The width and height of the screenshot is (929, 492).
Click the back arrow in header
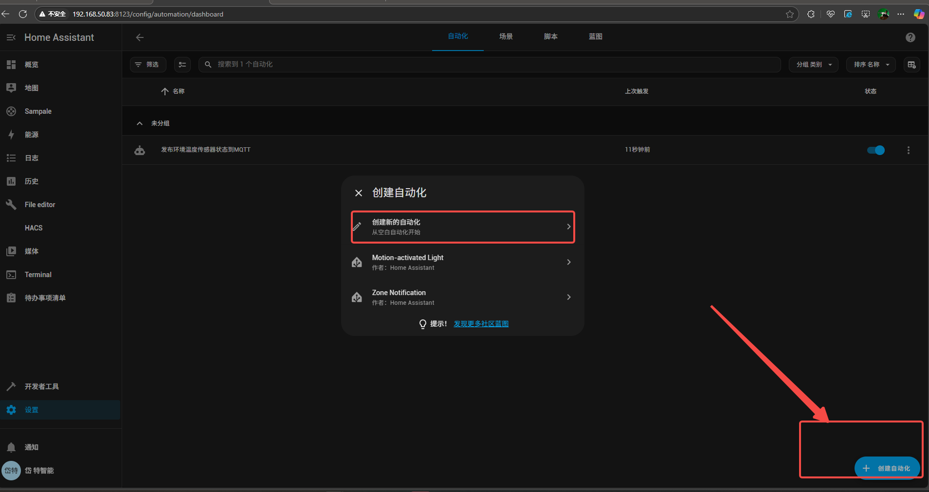coord(140,37)
